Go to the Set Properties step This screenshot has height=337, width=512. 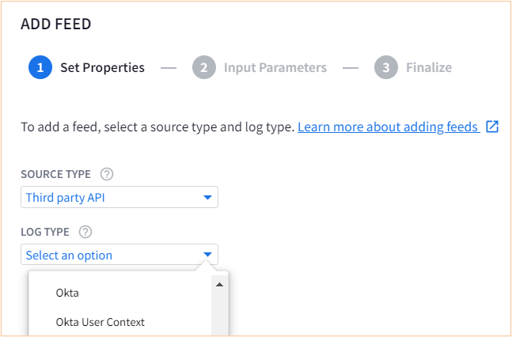point(102,67)
